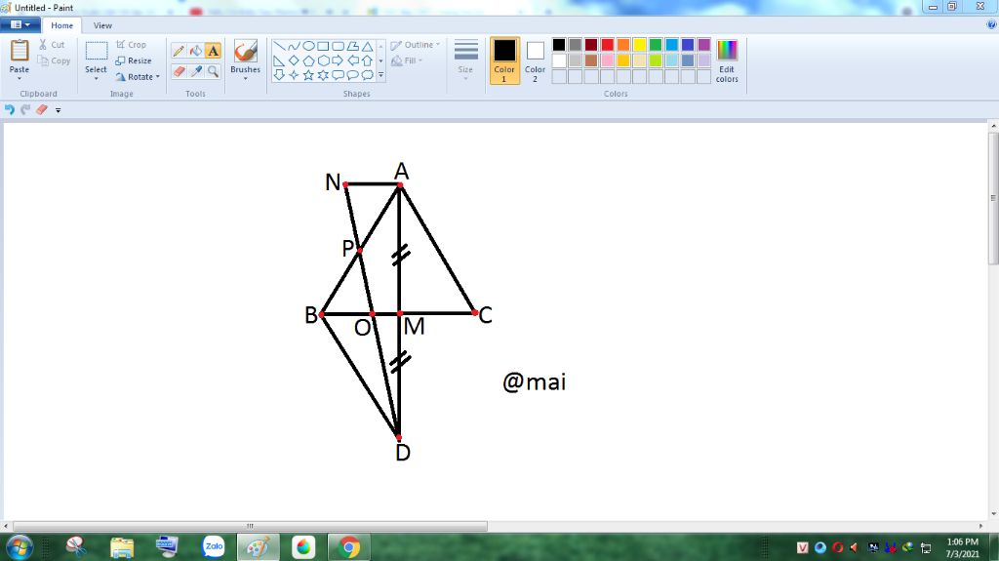Image resolution: width=999 pixels, height=561 pixels.
Task: Choose the Polygon shape
Action: pyautogui.click(x=352, y=46)
